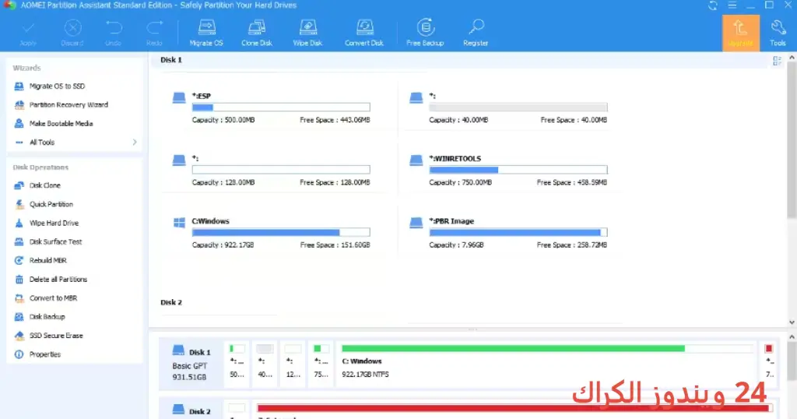Viewport: 797px width, 419px height.
Task: Open the Convert Disk tool
Action: click(x=364, y=33)
